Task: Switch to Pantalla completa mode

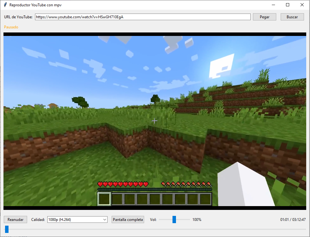Action: 128,220
